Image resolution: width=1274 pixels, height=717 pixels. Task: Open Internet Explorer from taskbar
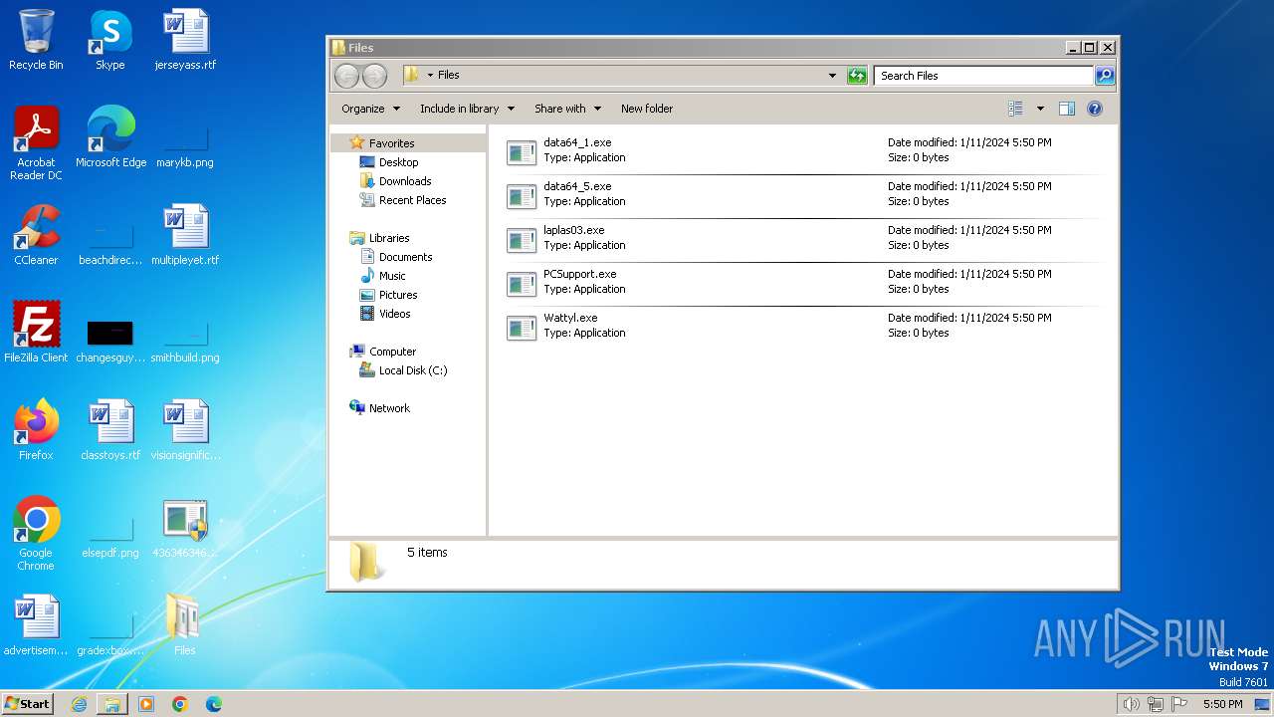(x=79, y=704)
